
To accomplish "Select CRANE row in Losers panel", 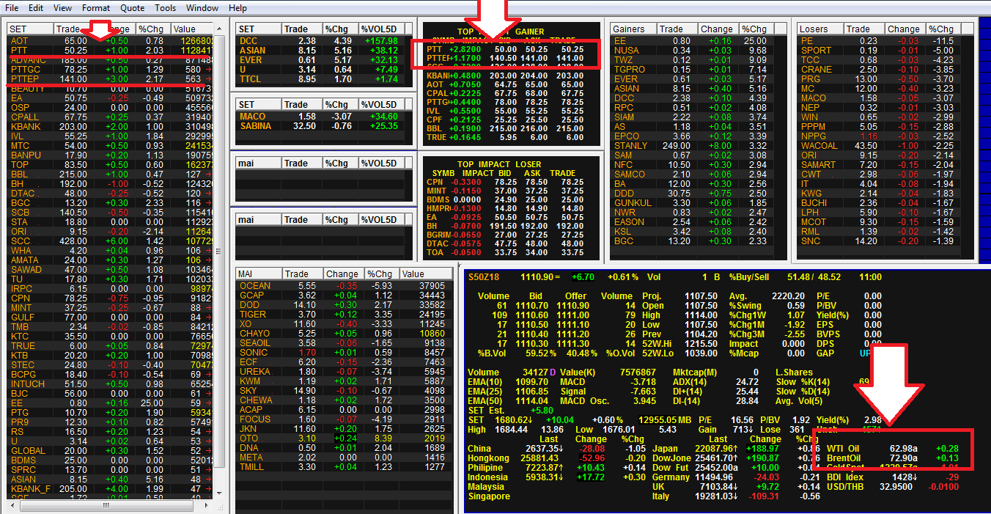I will point(887,69).
